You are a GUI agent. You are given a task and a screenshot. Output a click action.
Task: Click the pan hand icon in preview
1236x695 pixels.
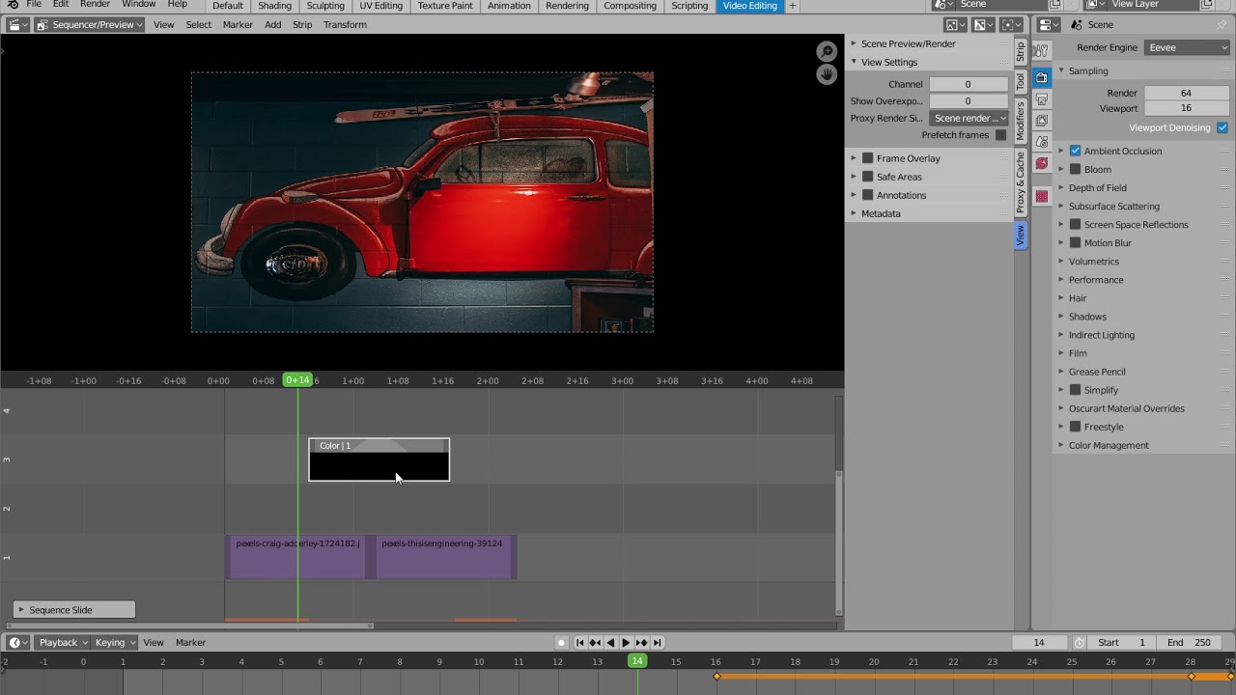click(x=827, y=74)
